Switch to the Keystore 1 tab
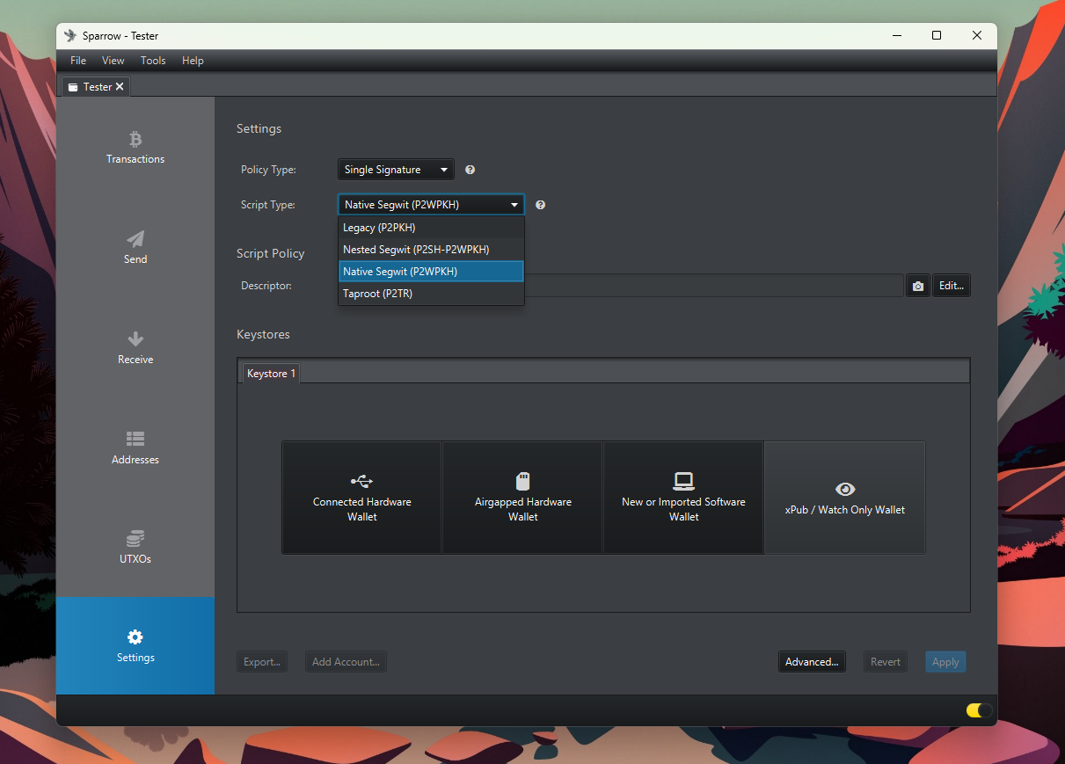 click(271, 374)
